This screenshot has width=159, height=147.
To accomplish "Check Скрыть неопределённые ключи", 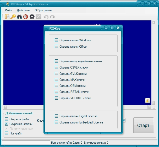I will pyautogui.click(x=56, y=61).
